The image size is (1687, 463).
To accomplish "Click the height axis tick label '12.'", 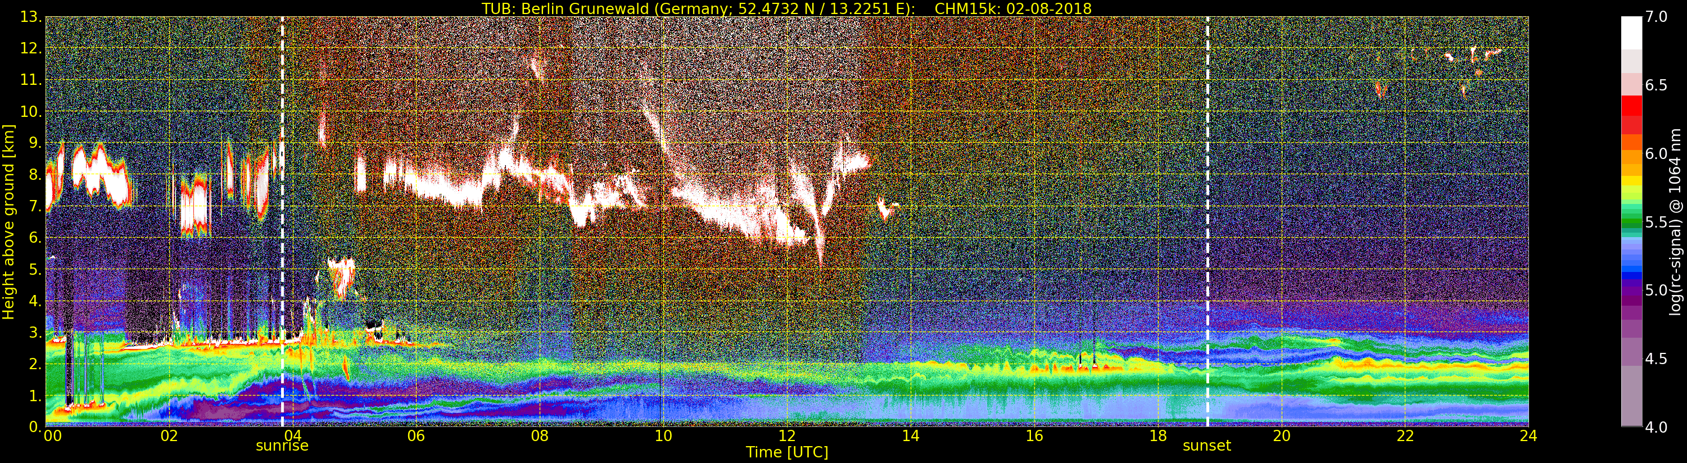I will (x=31, y=48).
